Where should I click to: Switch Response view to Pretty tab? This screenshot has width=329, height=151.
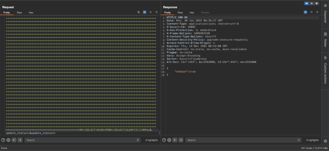168,13
